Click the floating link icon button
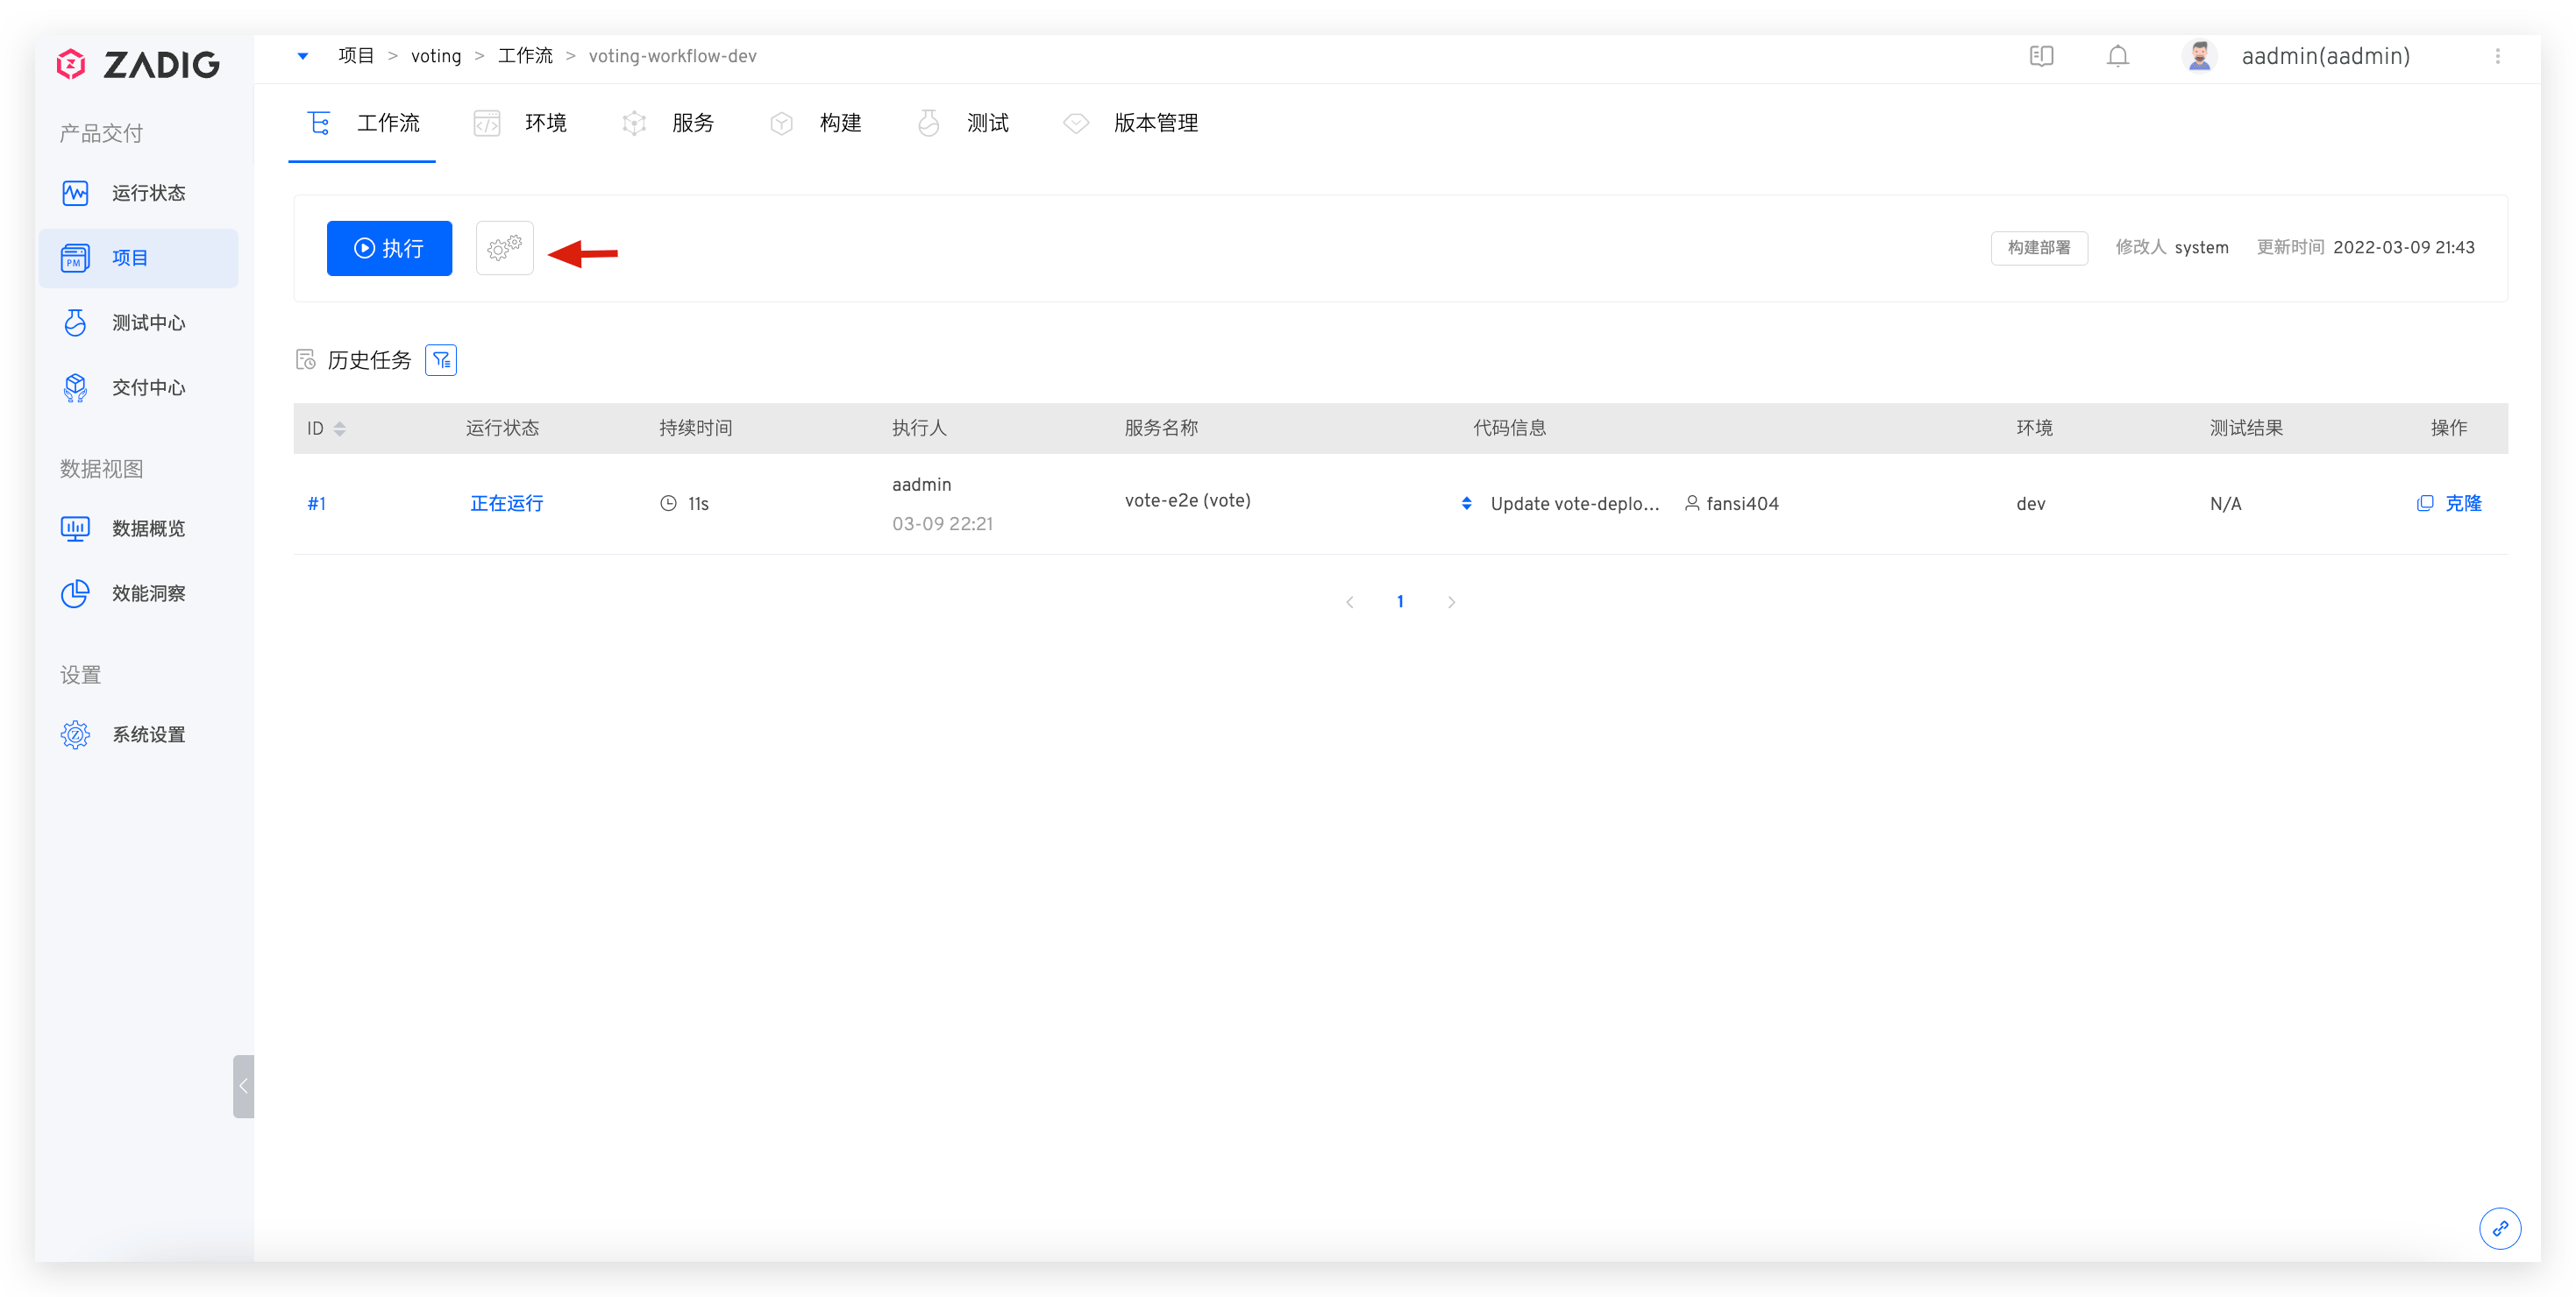The width and height of the screenshot is (2576, 1297). click(2499, 1228)
